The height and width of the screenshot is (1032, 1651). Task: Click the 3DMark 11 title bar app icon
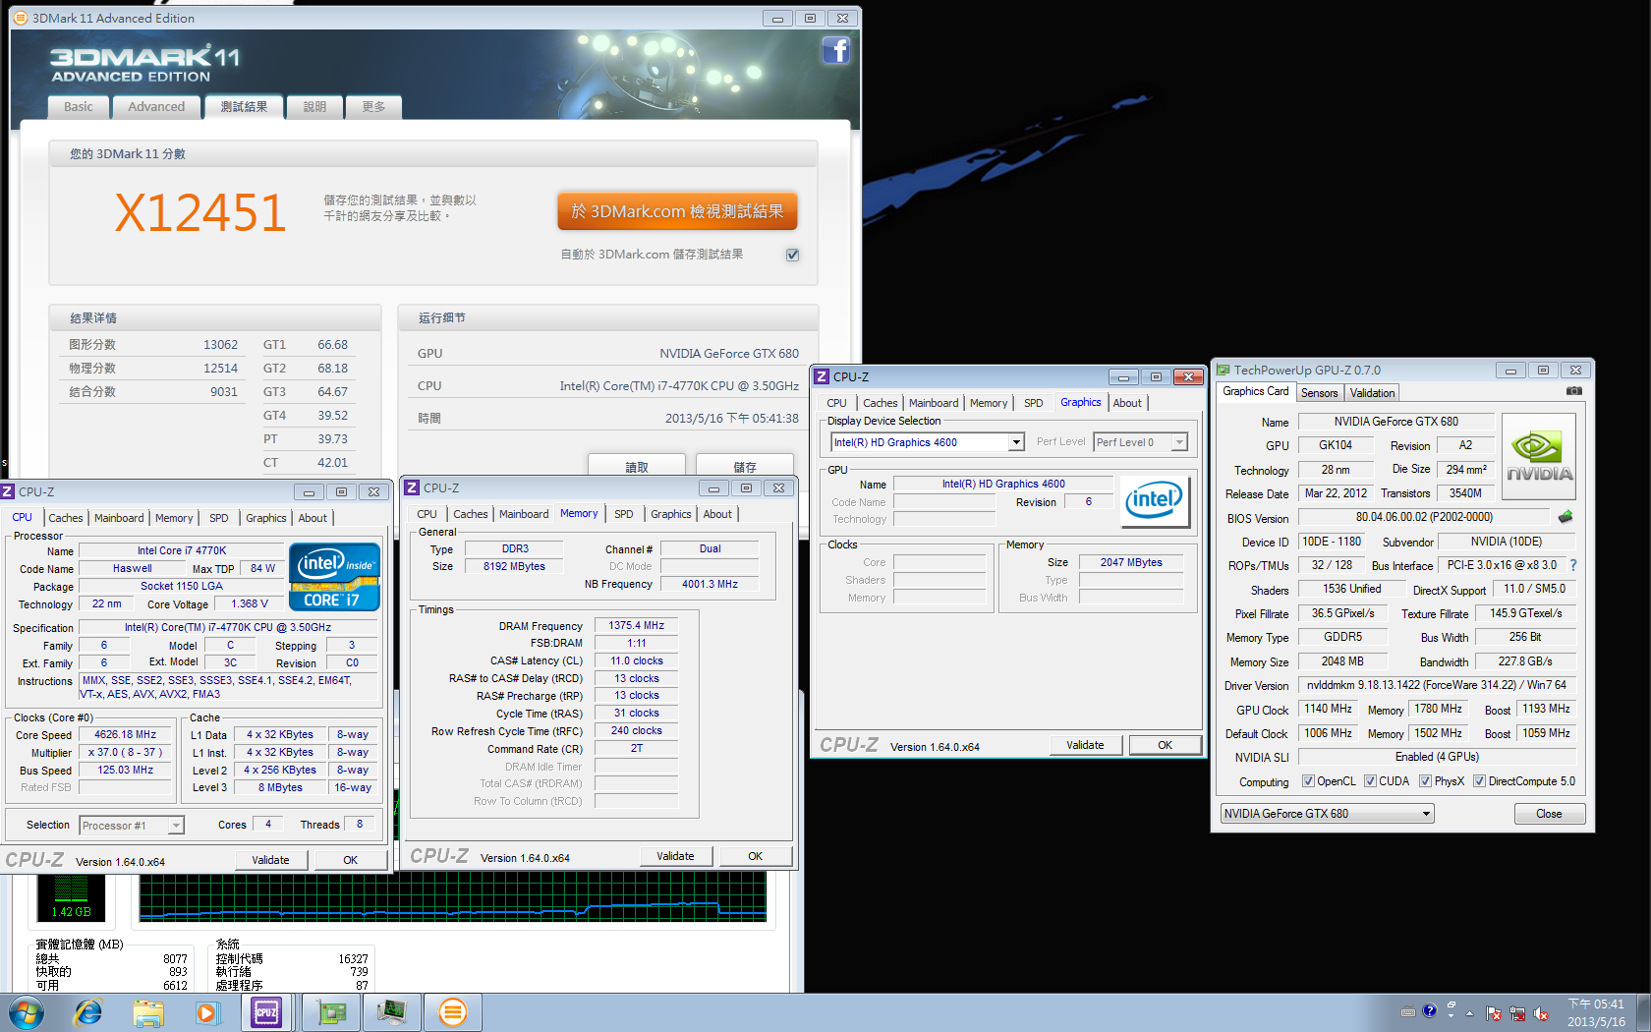[21, 18]
